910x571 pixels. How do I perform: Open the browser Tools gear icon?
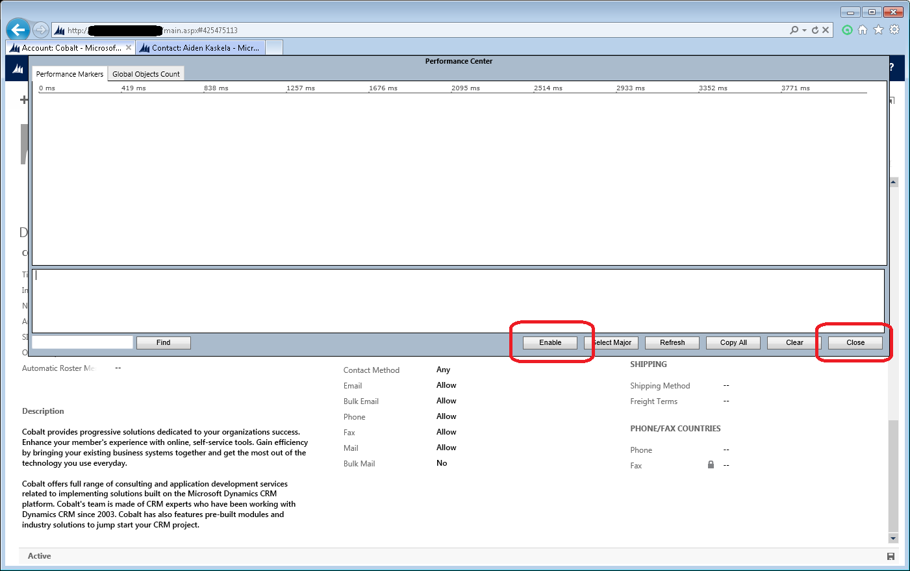point(894,30)
